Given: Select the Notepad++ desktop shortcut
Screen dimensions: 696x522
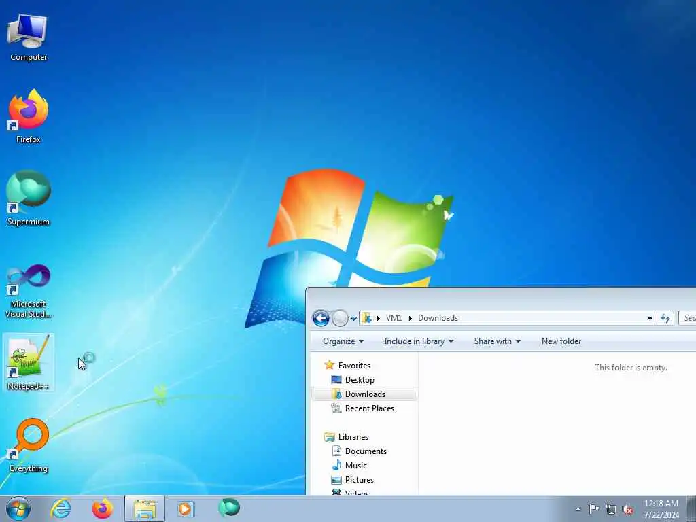Looking at the screenshot, I should pyautogui.click(x=28, y=363).
